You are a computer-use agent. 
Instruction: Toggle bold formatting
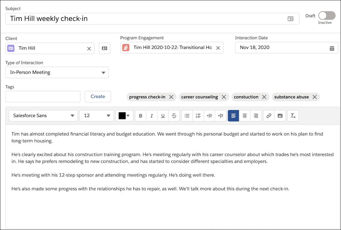(x=140, y=116)
